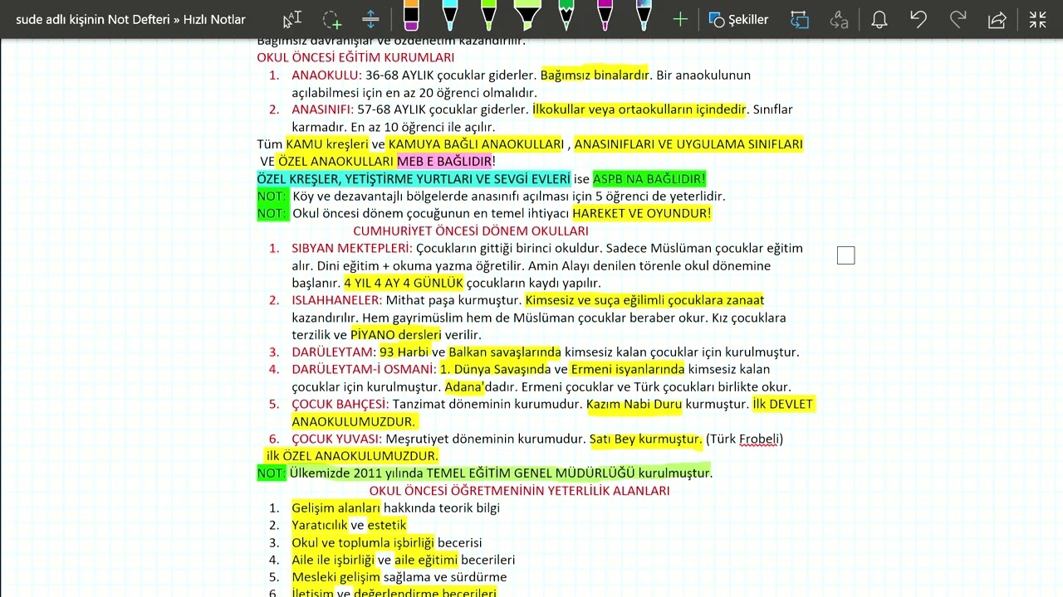Redo the last action

[x=958, y=19]
